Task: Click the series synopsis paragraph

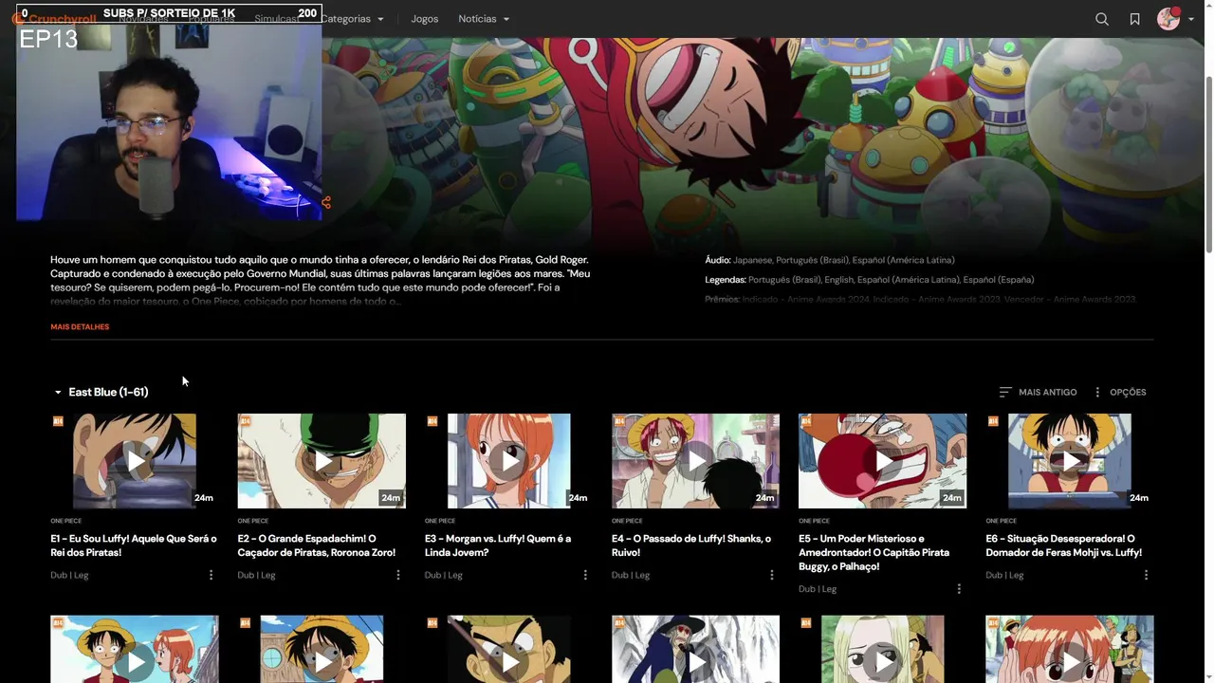Action: tap(321, 280)
